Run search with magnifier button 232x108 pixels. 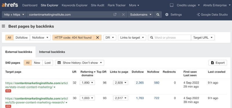click(x=158, y=15)
